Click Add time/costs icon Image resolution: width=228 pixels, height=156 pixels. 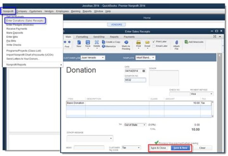tap(186, 42)
